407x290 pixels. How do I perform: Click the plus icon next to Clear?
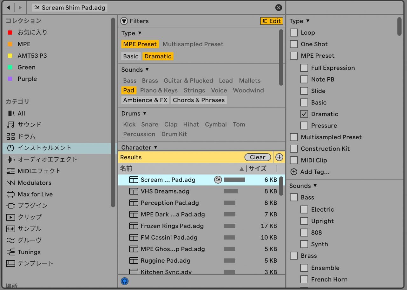click(279, 157)
